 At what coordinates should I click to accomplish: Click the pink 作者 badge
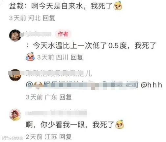pyautogui.click(x=63, y=34)
